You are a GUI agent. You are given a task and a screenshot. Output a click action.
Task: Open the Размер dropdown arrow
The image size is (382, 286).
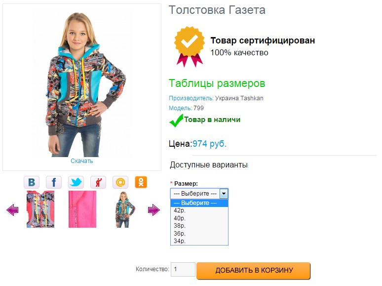[224, 194]
